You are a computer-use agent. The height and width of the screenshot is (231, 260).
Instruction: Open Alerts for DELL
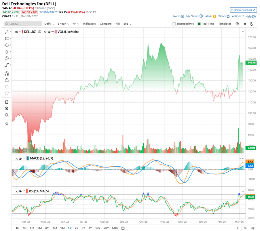tap(210, 16)
